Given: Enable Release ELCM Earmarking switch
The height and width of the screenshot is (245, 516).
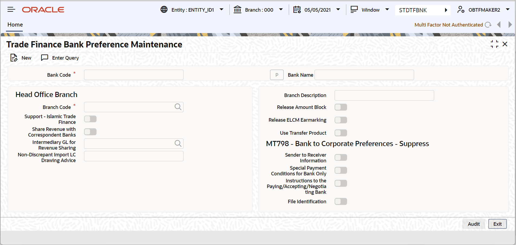Looking at the screenshot, I should click(x=341, y=120).
